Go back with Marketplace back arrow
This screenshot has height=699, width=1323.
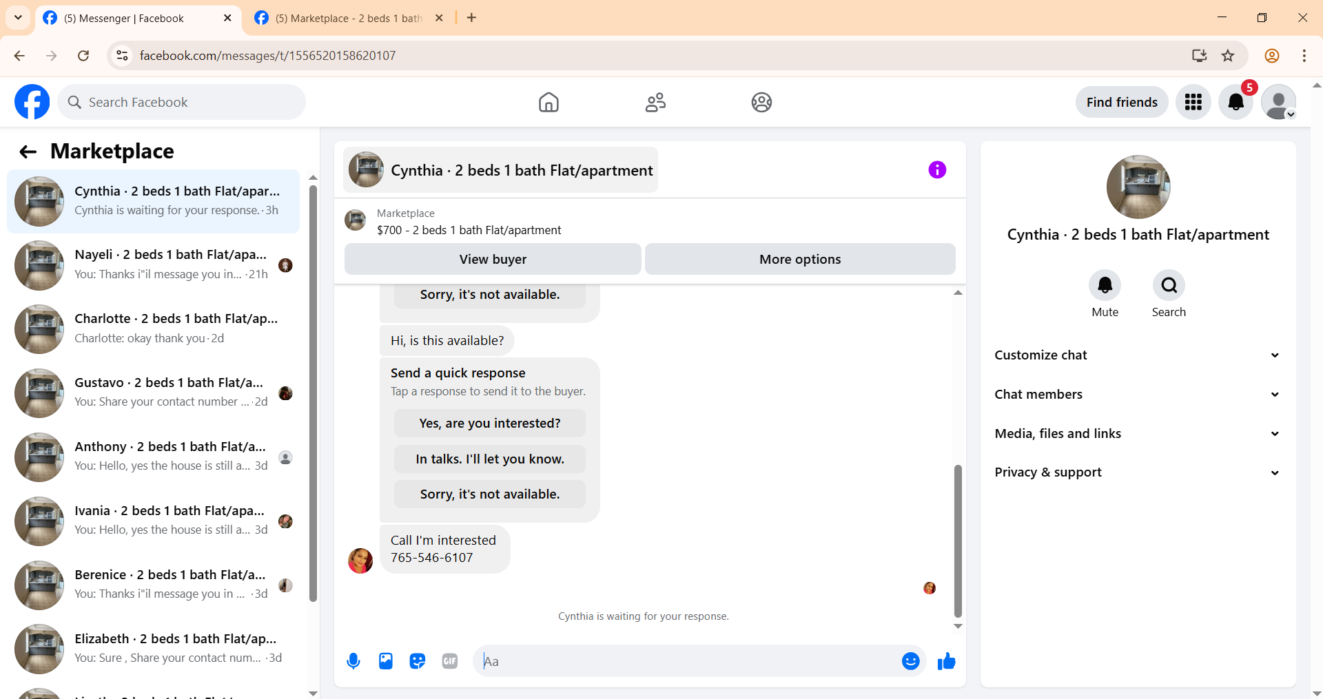(x=28, y=152)
